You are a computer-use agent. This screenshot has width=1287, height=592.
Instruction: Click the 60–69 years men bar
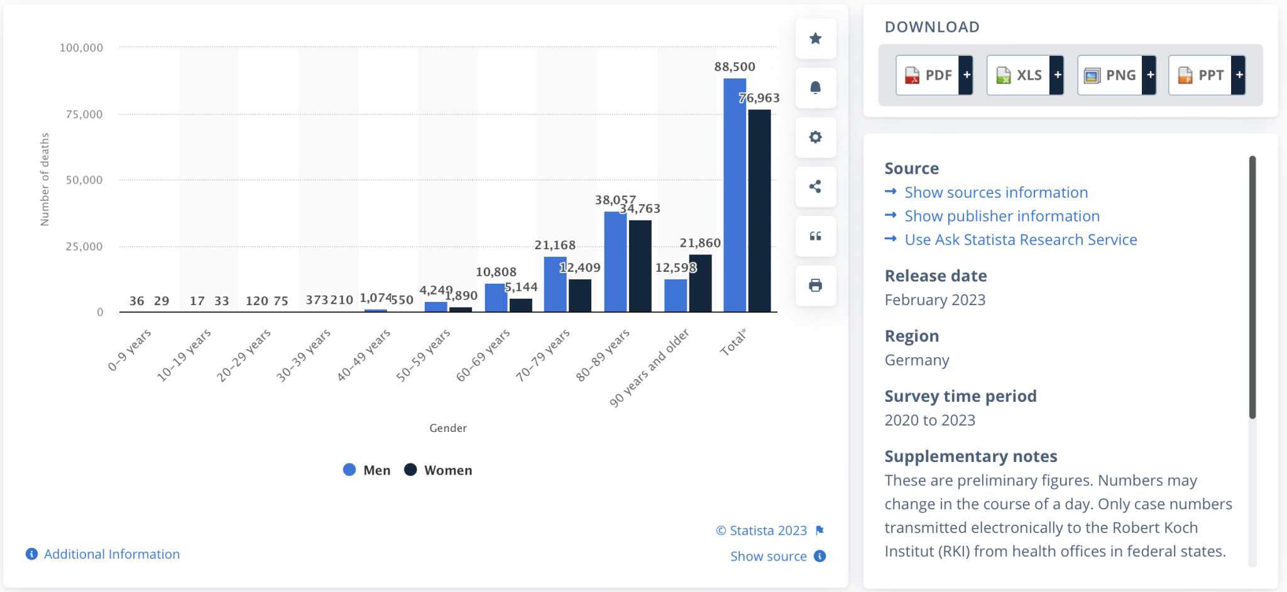click(x=495, y=298)
